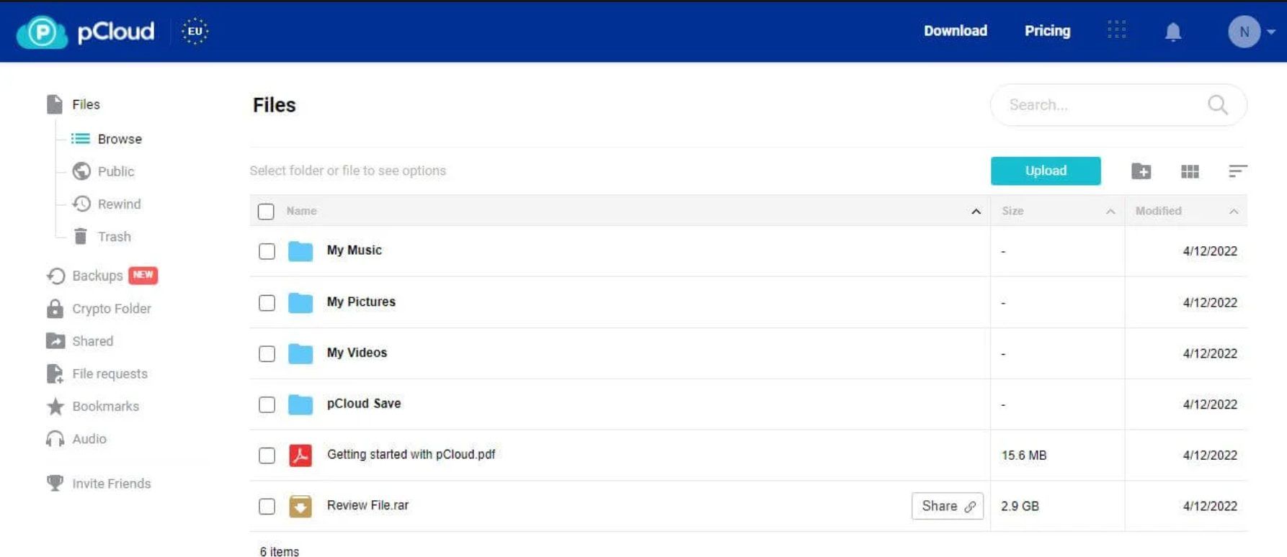Screen dimensions: 1287x557
Task: Open notifications bell
Action: pos(1173,32)
